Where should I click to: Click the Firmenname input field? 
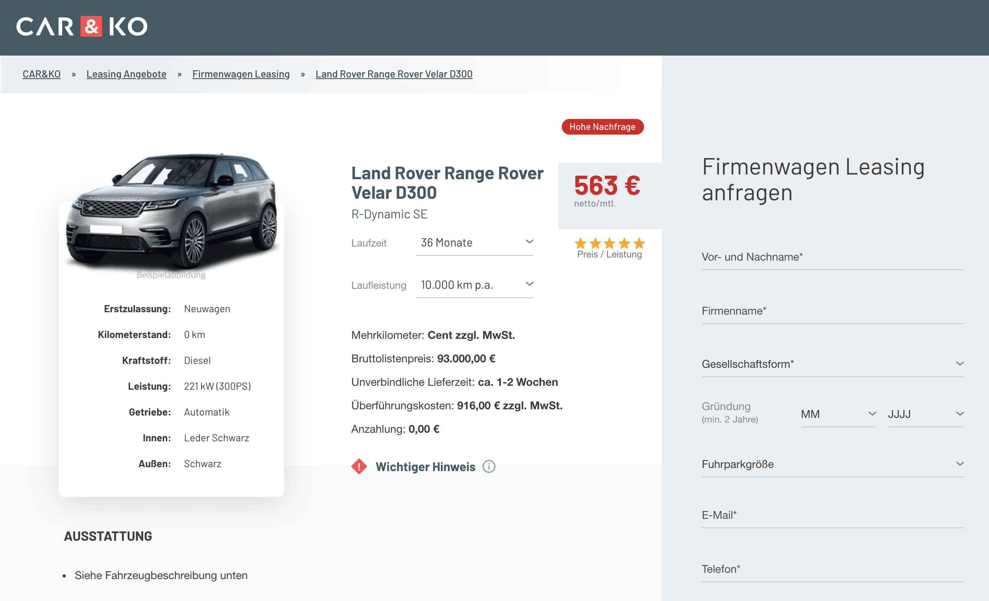click(x=833, y=311)
